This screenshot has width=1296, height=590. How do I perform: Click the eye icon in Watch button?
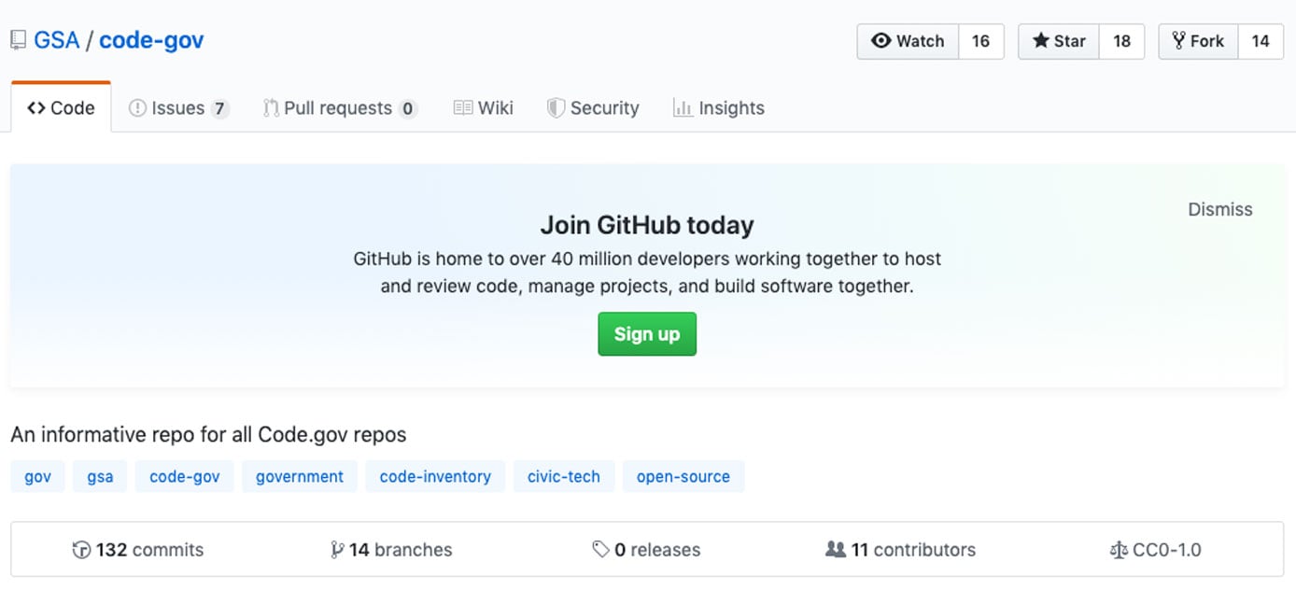(x=880, y=41)
